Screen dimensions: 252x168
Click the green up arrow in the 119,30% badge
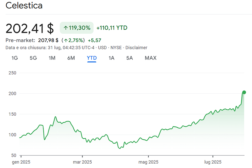pos(66,28)
